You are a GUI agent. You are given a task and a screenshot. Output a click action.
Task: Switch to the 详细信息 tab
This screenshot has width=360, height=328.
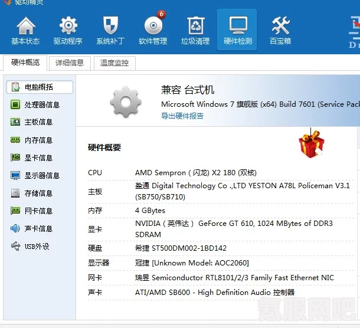point(70,63)
